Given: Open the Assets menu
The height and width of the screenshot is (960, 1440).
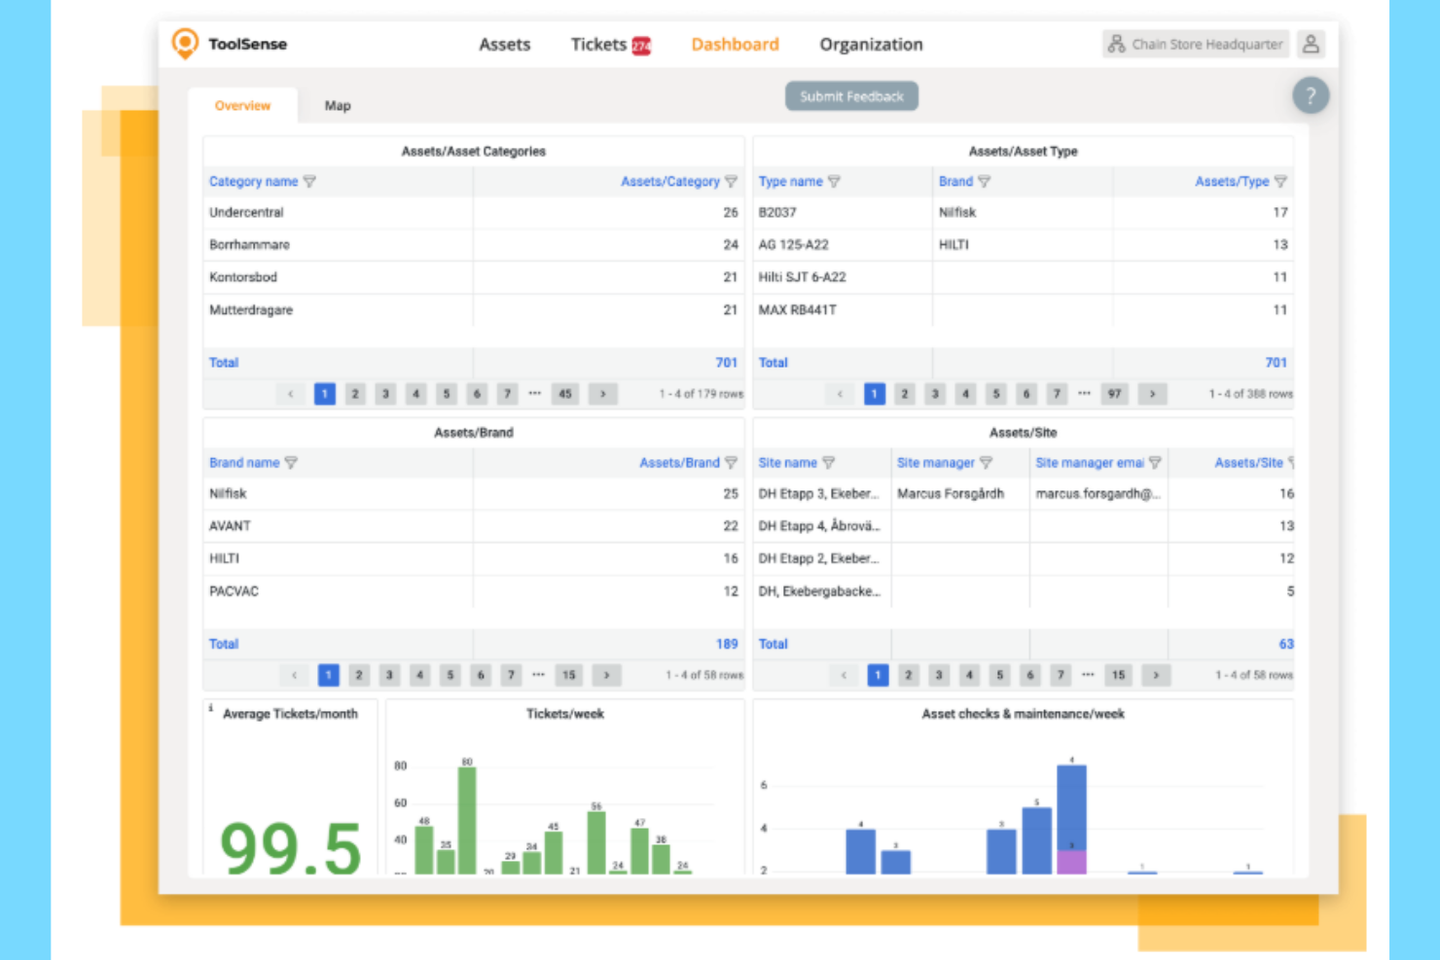Looking at the screenshot, I should pos(504,44).
